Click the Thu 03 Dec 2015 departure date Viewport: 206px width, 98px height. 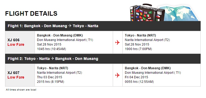click(50, 77)
